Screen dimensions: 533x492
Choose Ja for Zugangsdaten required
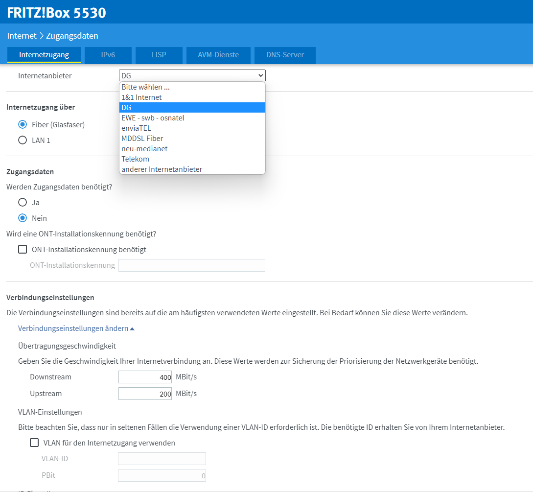pyautogui.click(x=23, y=202)
